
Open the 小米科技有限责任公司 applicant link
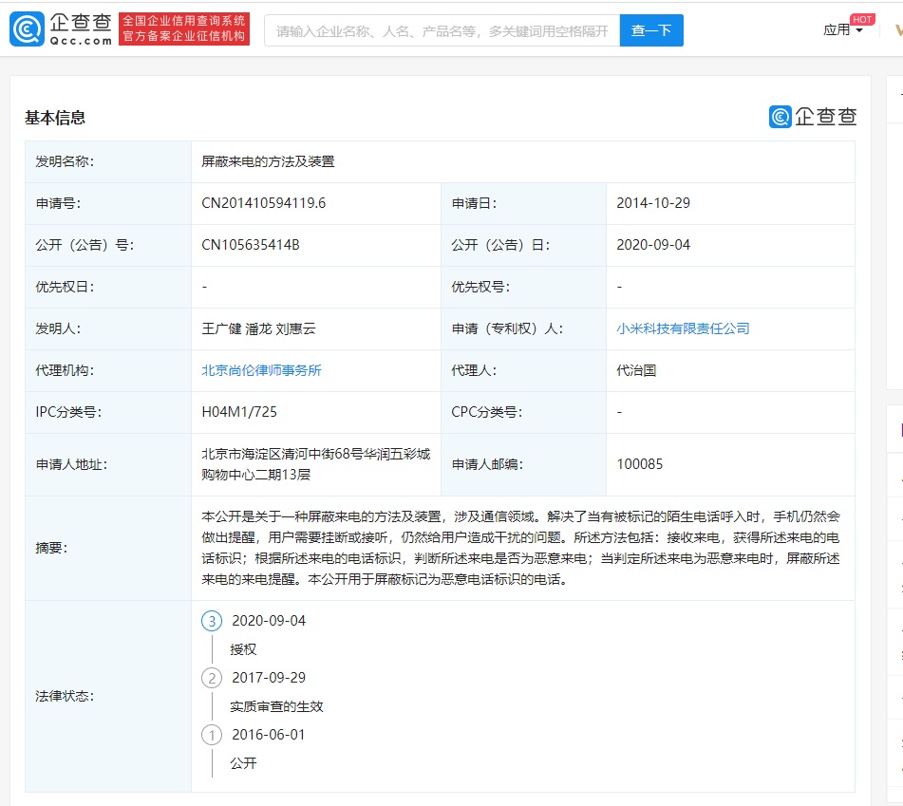[683, 328]
